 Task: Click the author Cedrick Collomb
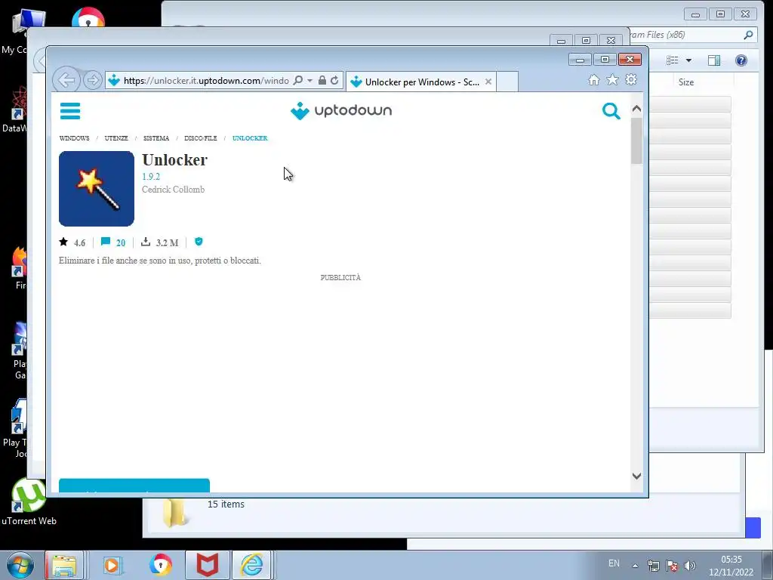click(x=173, y=190)
